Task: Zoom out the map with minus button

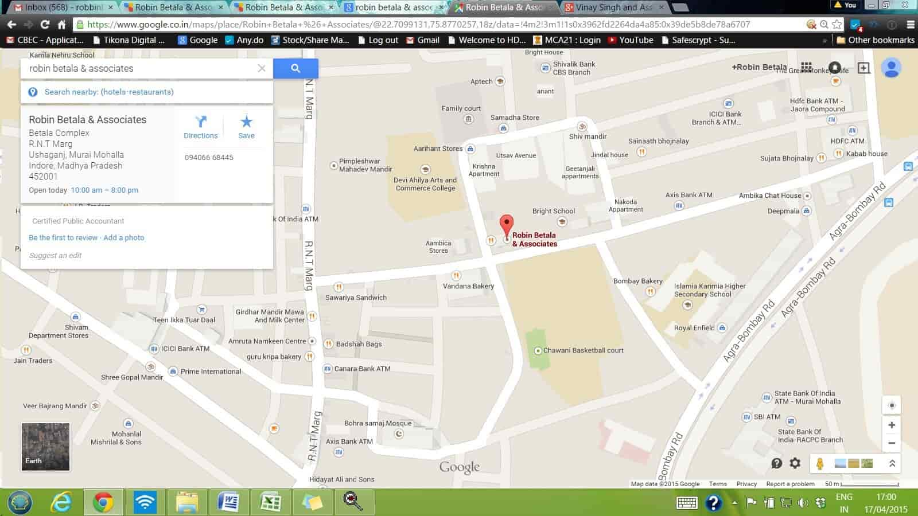Action: pos(892,443)
